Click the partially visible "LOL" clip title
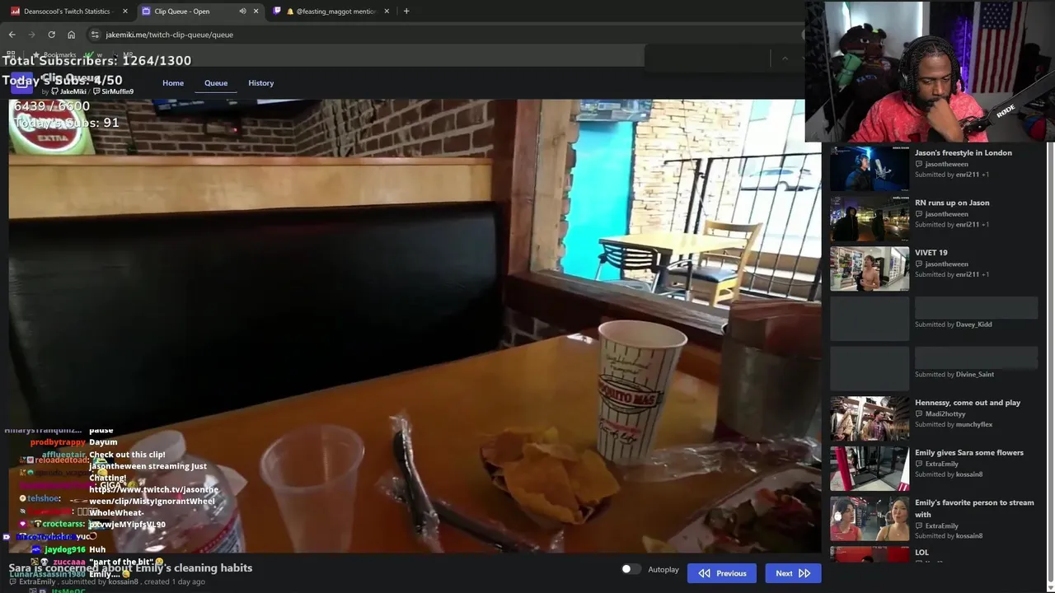1055x593 pixels. coord(921,553)
